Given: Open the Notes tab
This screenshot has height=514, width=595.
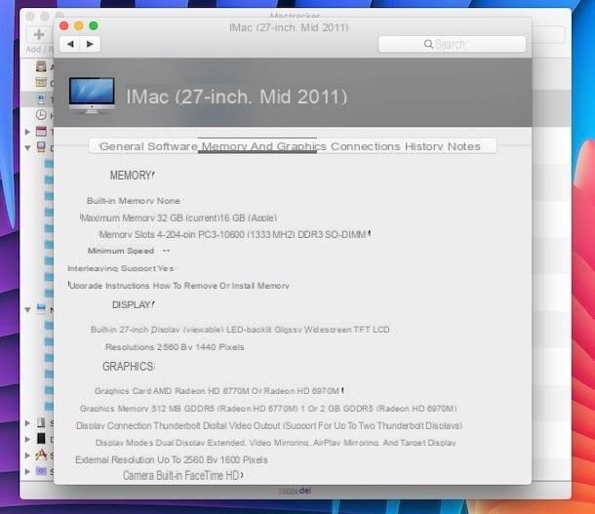Looking at the screenshot, I should tap(464, 146).
